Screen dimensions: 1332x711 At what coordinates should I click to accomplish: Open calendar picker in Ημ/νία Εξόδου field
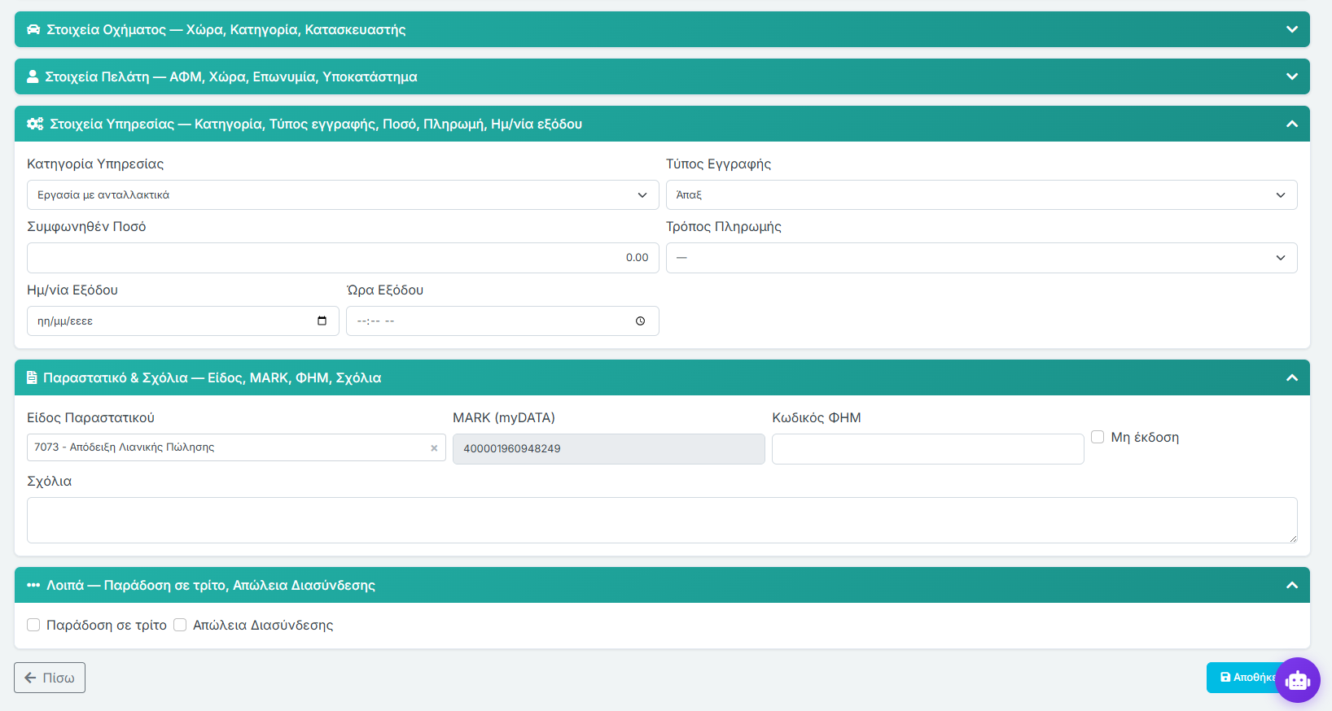click(x=322, y=321)
